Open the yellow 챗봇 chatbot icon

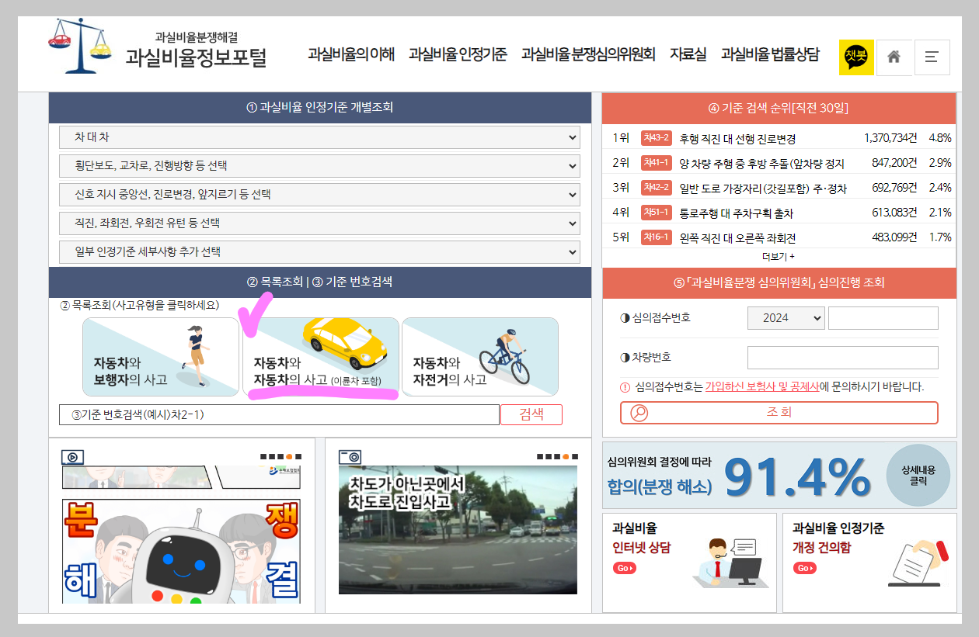tap(857, 57)
